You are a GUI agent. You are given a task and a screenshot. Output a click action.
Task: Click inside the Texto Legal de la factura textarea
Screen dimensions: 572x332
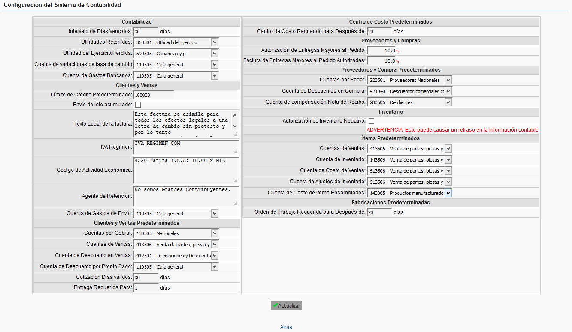point(182,124)
